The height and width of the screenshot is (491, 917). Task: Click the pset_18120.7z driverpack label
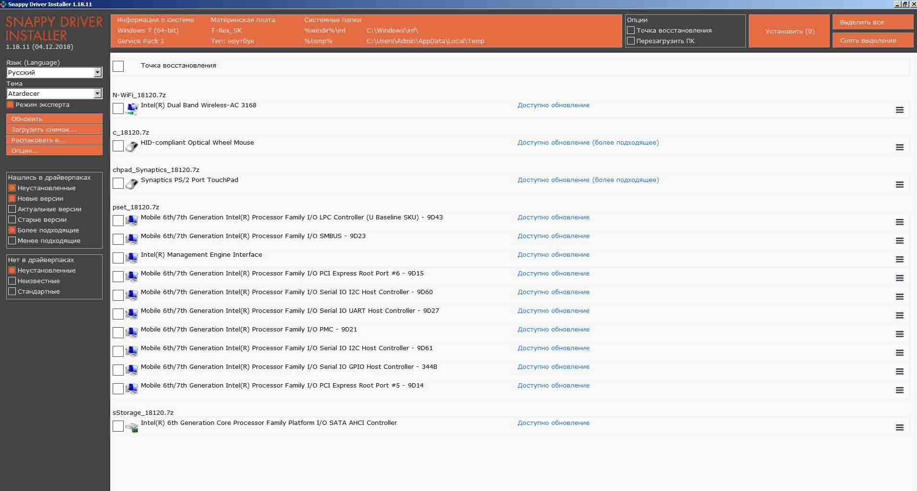pyautogui.click(x=136, y=207)
